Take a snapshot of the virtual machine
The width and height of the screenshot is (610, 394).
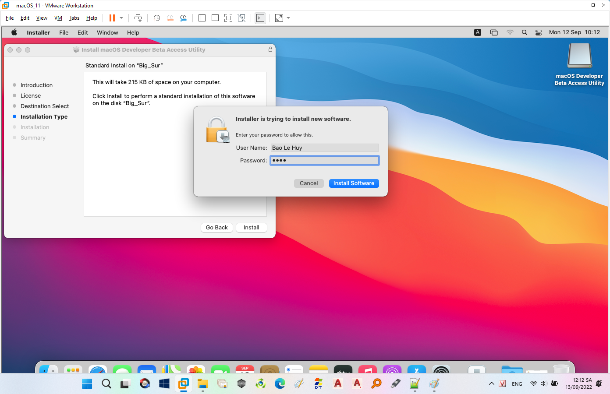coord(157,18)
